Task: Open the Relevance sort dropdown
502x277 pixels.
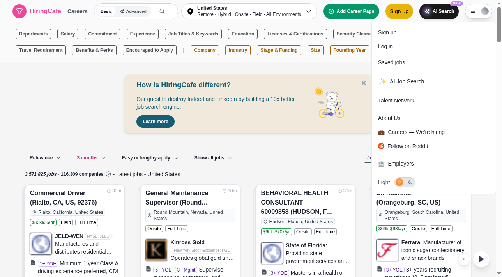Action: [x=45, y=158]
